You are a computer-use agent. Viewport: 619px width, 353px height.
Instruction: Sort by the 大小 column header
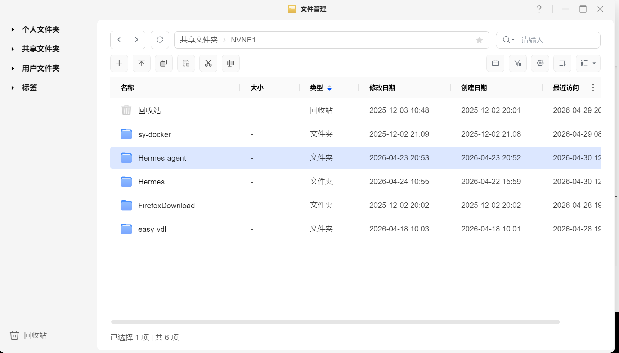(x=257, y=88)
